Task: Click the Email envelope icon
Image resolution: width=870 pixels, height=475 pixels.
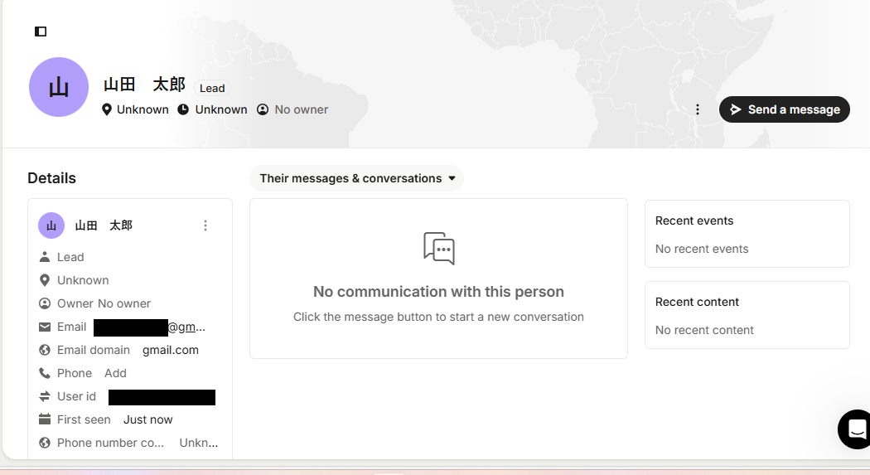Action: coord(45,327)
